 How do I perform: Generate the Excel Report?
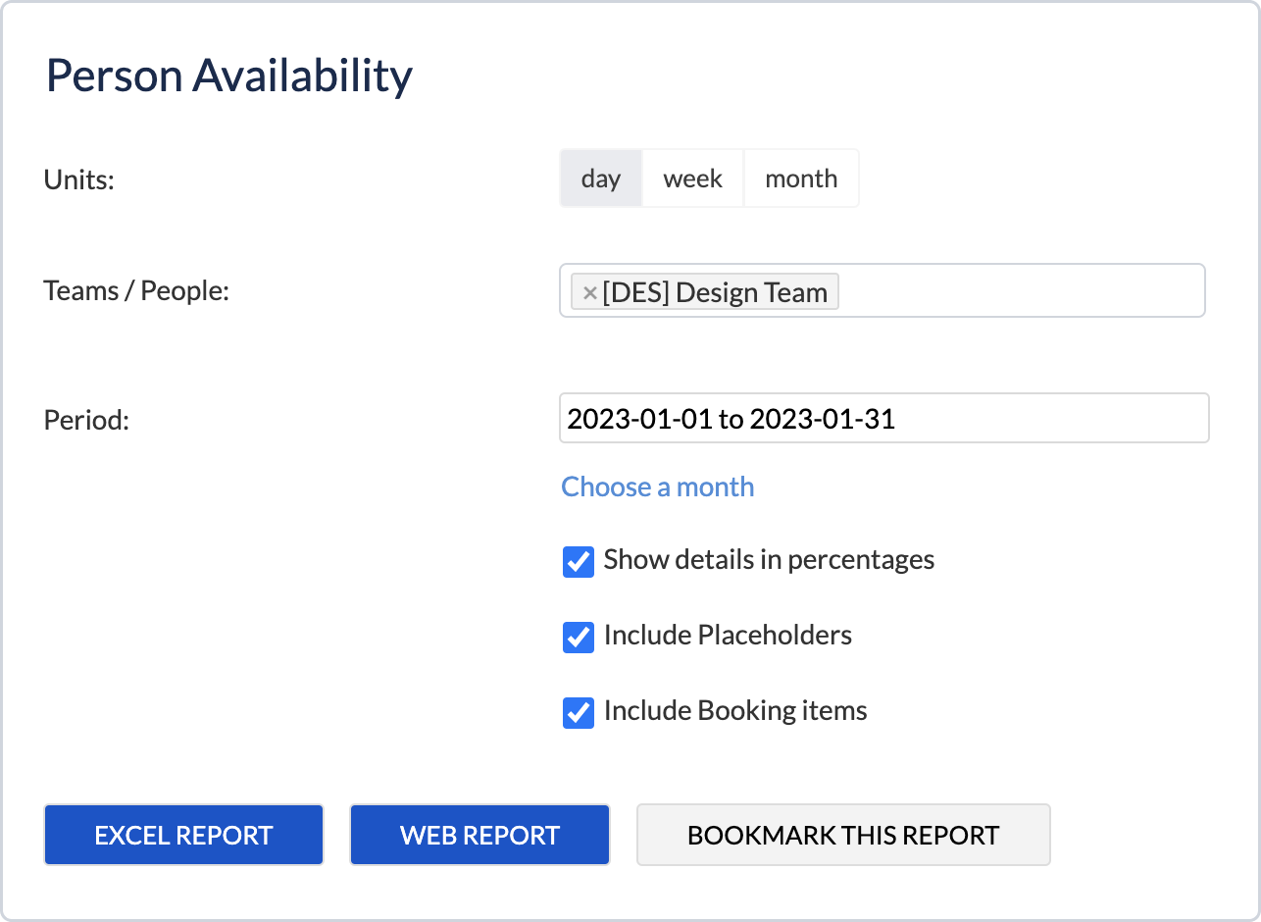tap(183, 836)
